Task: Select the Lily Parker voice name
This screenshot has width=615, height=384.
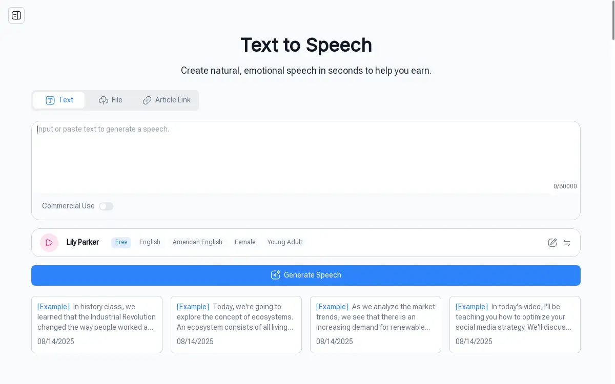Action: point(83,242)
